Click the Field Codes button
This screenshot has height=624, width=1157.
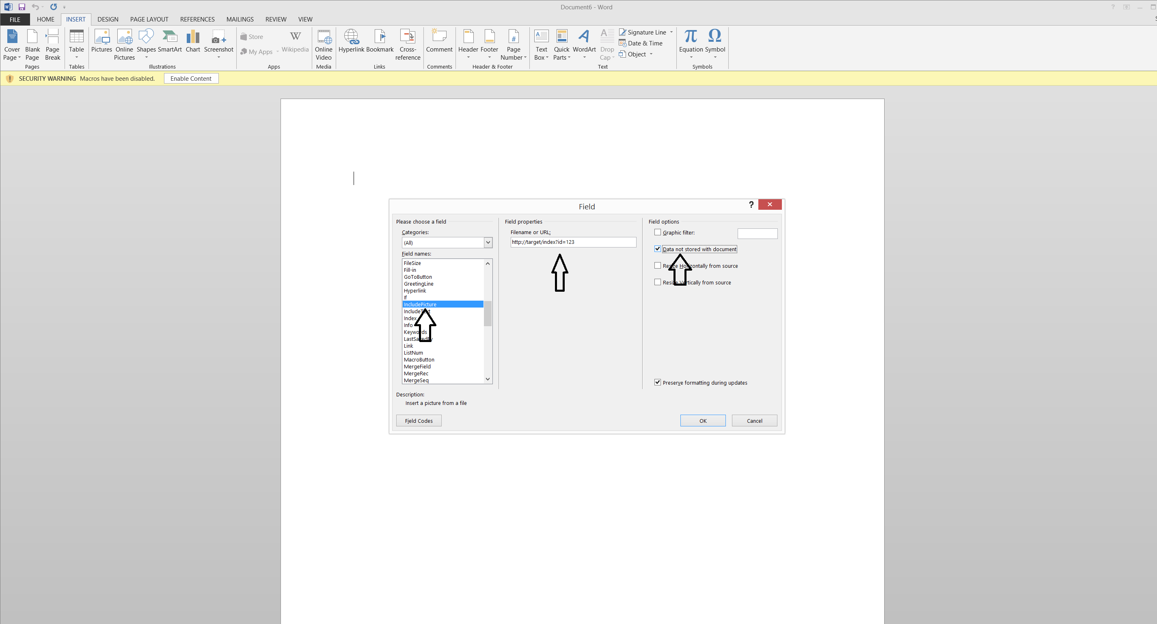(419, 421)
